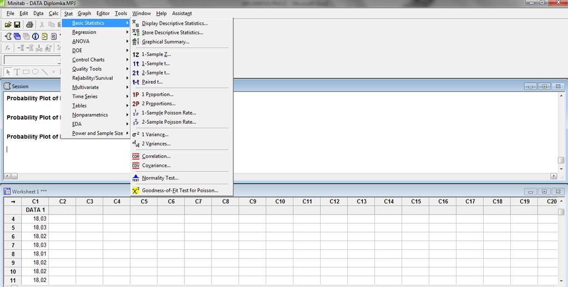Select column header C5
Viewport: 568px width, 287px height.
coord(144,202)
